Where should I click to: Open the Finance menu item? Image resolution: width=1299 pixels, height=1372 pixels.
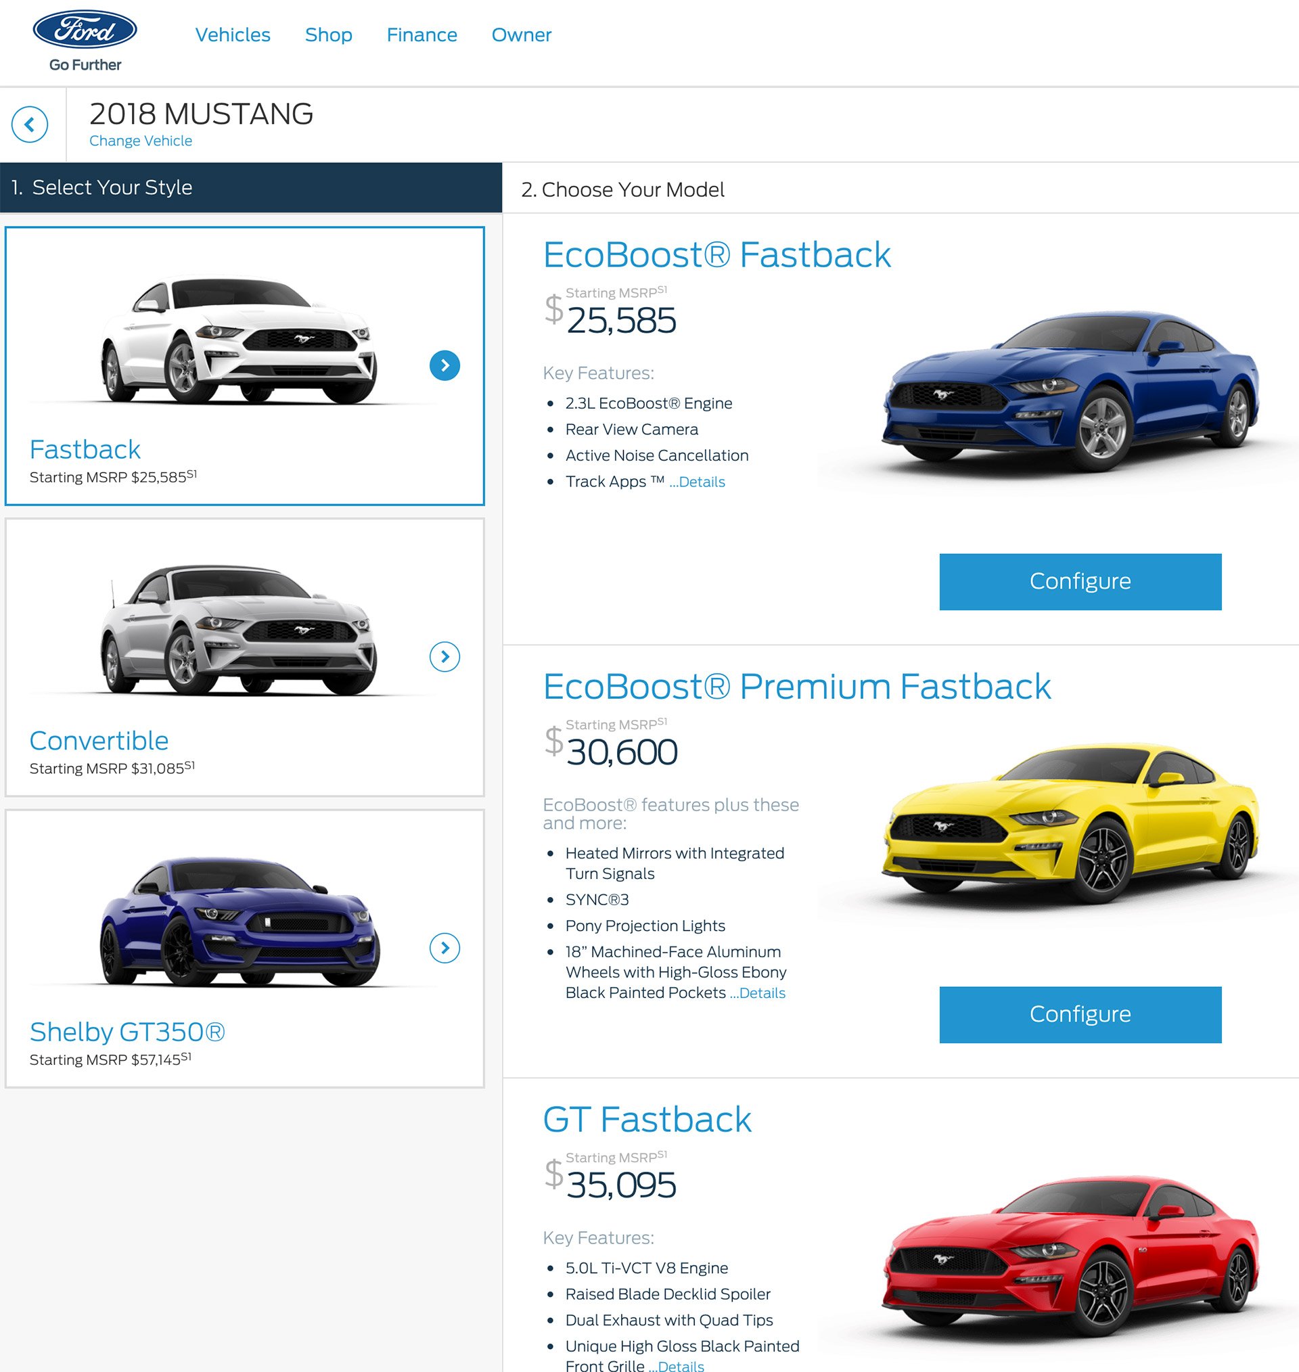click(x=419, y=35)
